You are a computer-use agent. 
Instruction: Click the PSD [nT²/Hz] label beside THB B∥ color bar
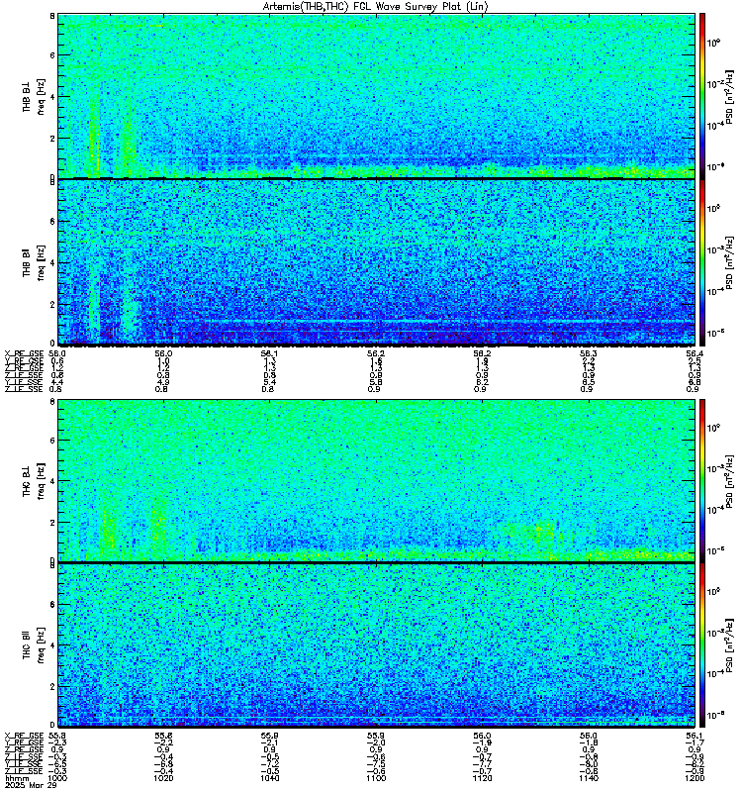tap(730, 262)
